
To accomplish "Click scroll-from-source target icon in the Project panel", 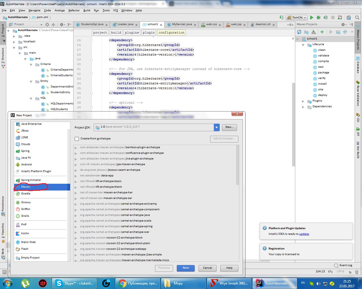I will [x=47, y=25].
